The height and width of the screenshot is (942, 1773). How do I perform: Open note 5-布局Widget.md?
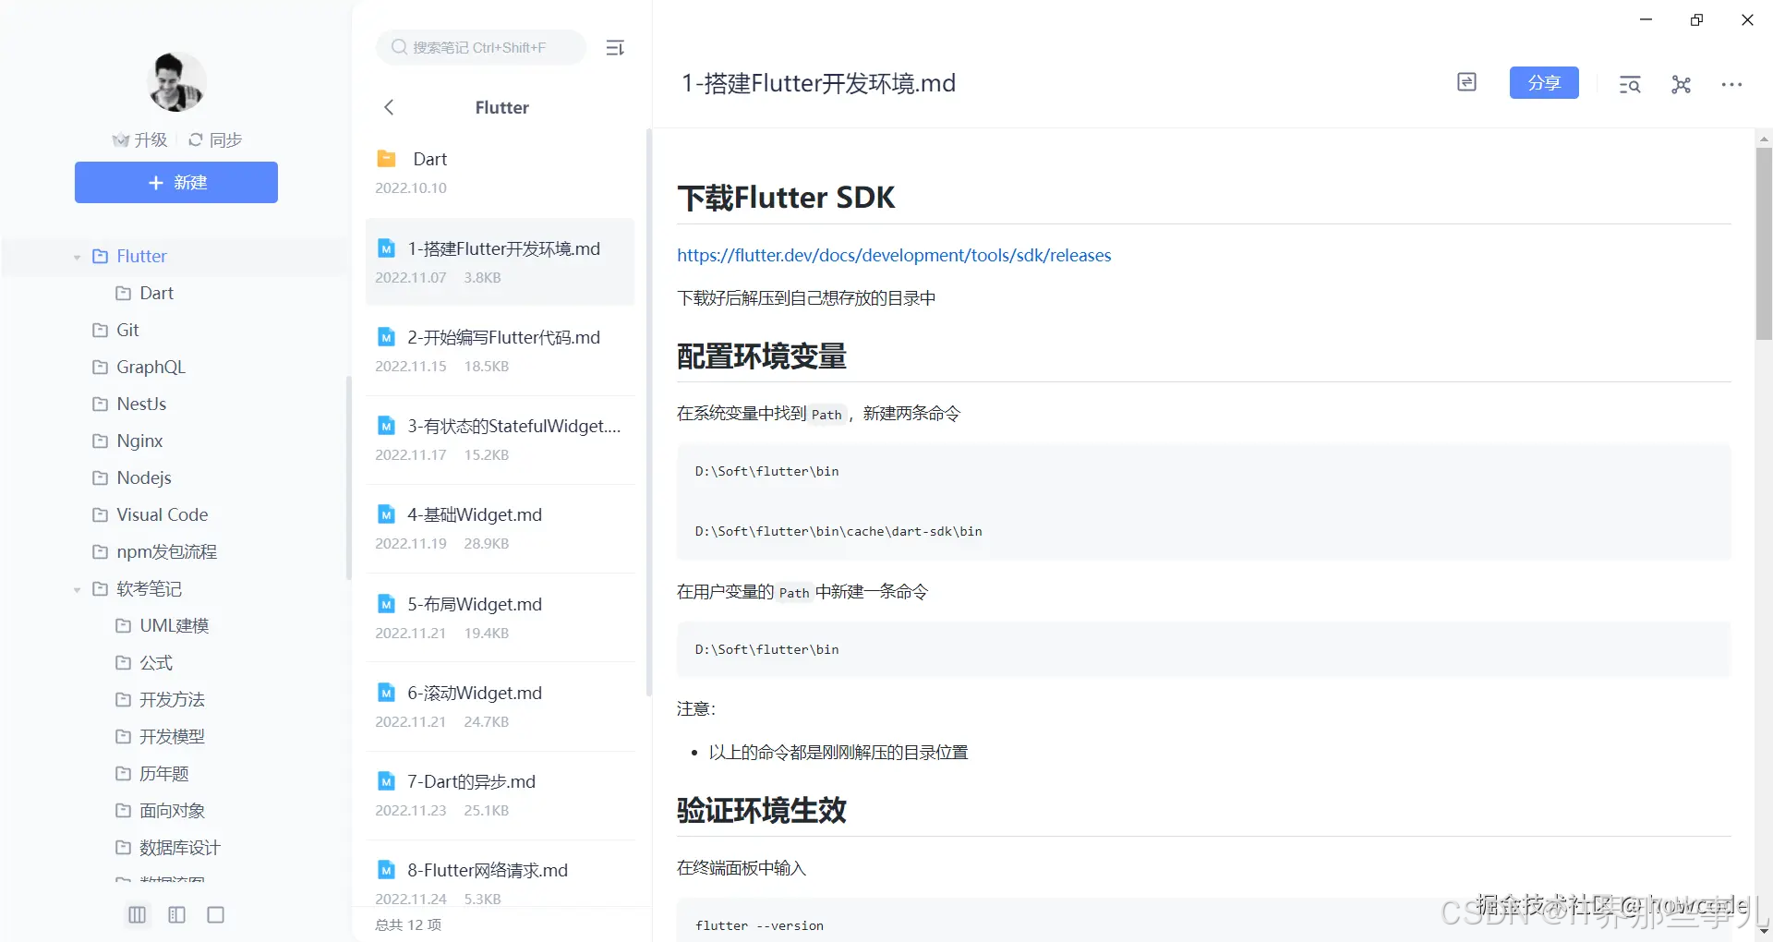[500, 617]
